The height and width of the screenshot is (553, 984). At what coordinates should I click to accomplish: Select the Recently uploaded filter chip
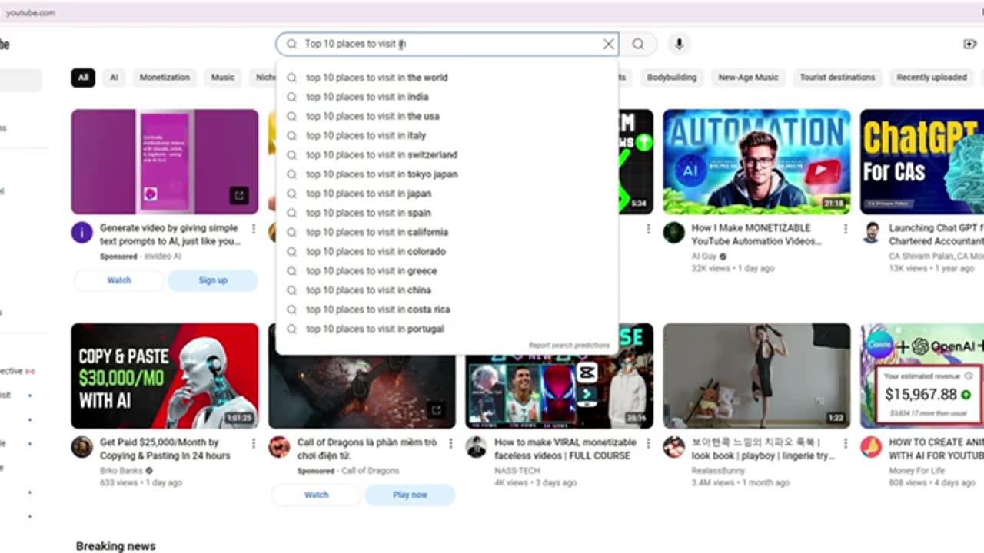tap(932, 78)
